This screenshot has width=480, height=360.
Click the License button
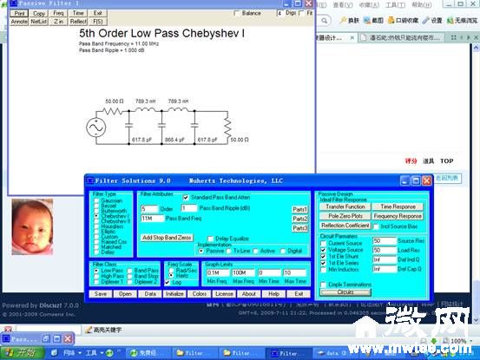[x=224, y=294]
